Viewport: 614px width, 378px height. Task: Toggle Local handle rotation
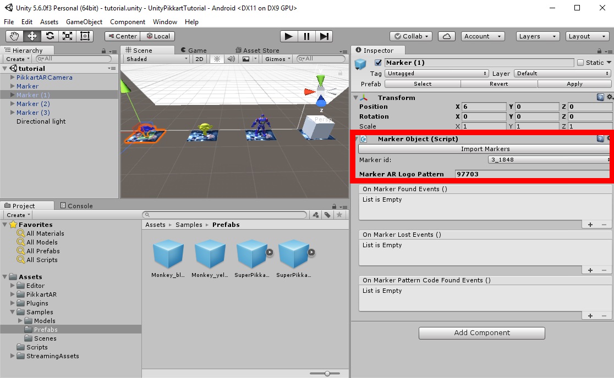158,36
